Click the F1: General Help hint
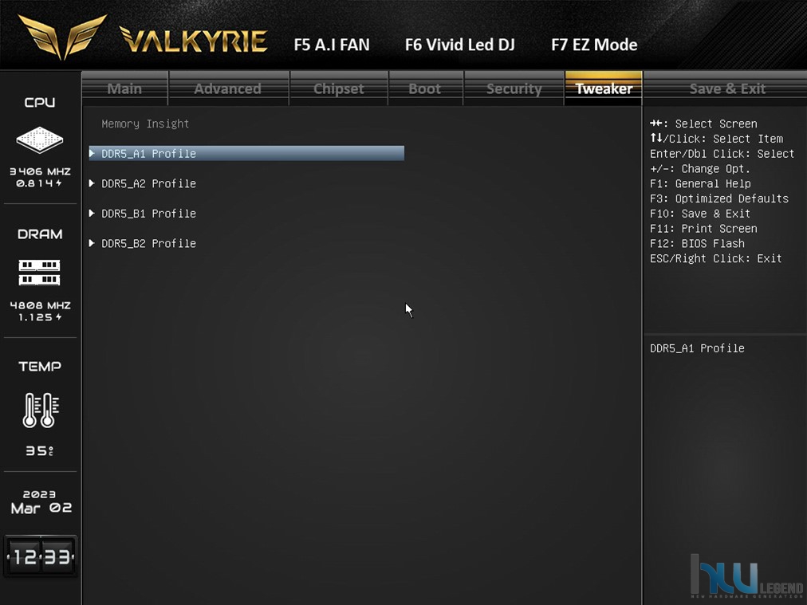This screenshot has width=807, height=605. click(x=700, y=183)
